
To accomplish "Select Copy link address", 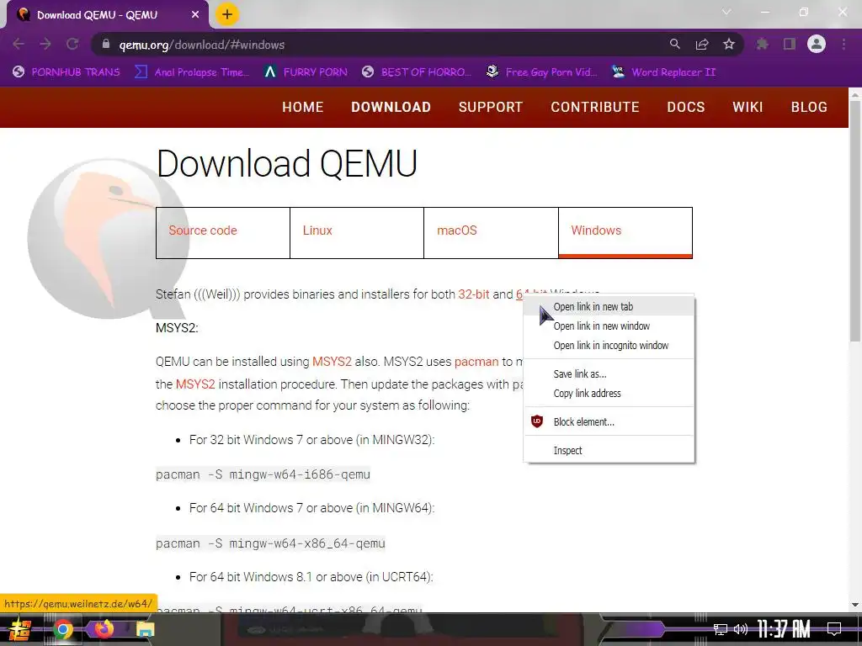I will [609, 393].
